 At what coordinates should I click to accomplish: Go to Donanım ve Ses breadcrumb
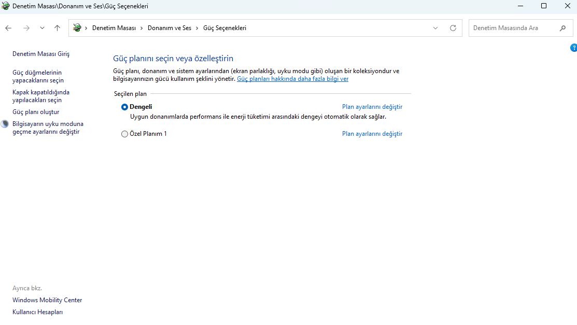point(169,28)
